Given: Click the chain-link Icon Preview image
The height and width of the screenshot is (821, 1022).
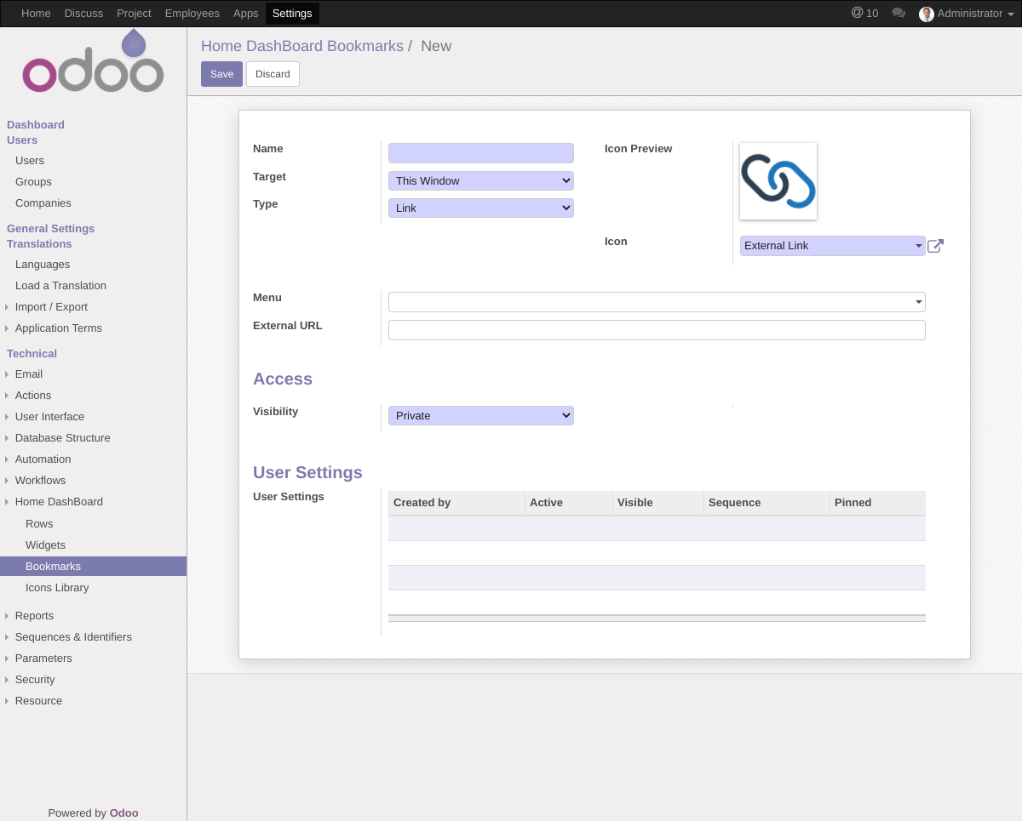Looking at the screenshot, I should (x=778, y=180).
